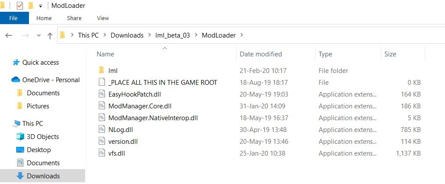
Task: Select the EasyHookPatch.dll file icon
Action: pos(101,94)
